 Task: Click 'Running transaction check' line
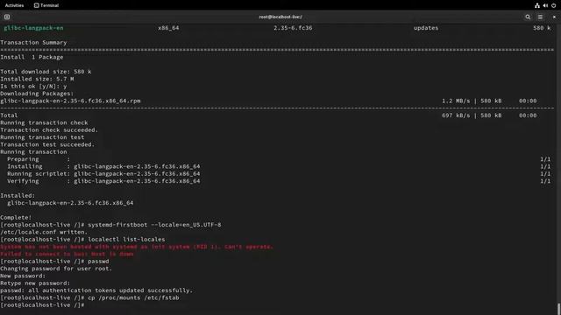(x=44, y=122)
